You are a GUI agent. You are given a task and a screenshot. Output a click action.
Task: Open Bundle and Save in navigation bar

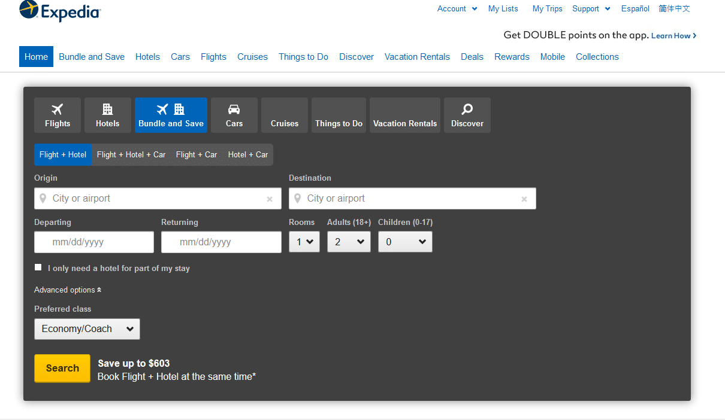tap(92, 57)
